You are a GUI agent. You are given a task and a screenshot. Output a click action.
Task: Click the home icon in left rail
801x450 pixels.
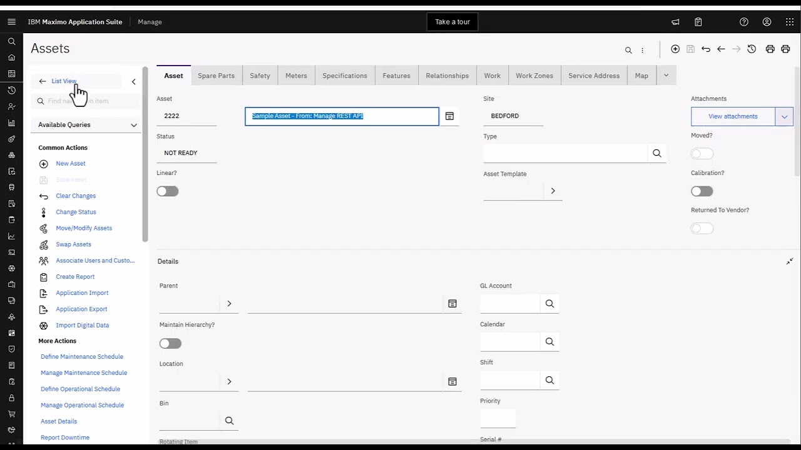click(x=11, y=57)
